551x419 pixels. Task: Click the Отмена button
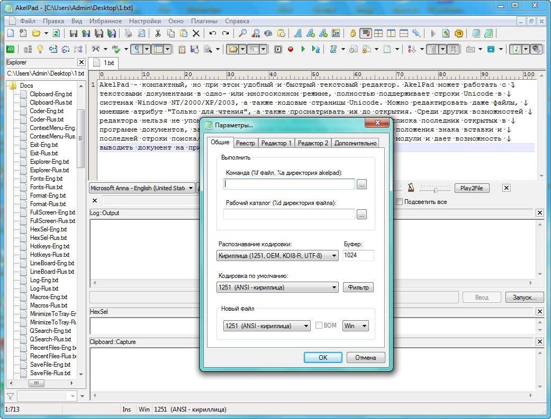click(x=365, y=358)
